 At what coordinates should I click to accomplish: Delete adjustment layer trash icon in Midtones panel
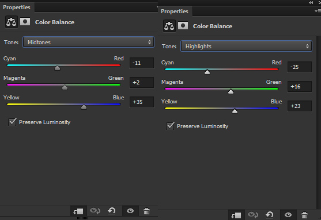146,211
